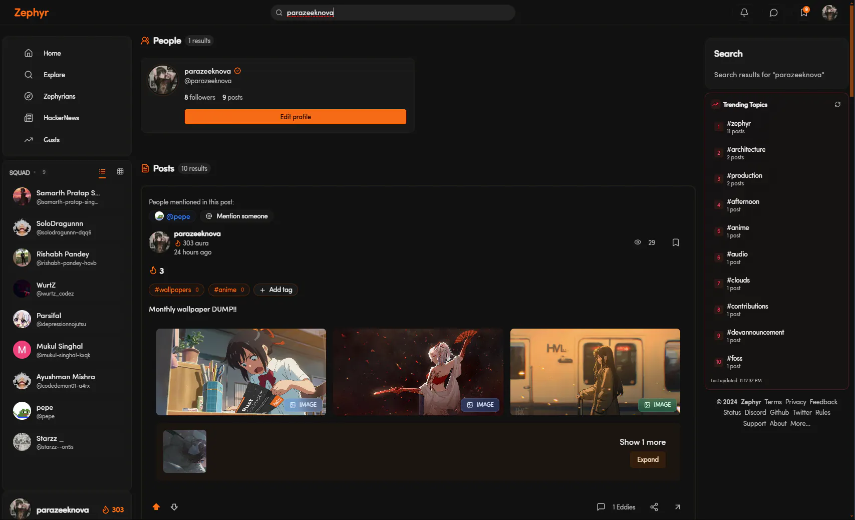Screen dimensions: 855x520
Task: Open the Terms footer link
Action: [x=773, y=402]
